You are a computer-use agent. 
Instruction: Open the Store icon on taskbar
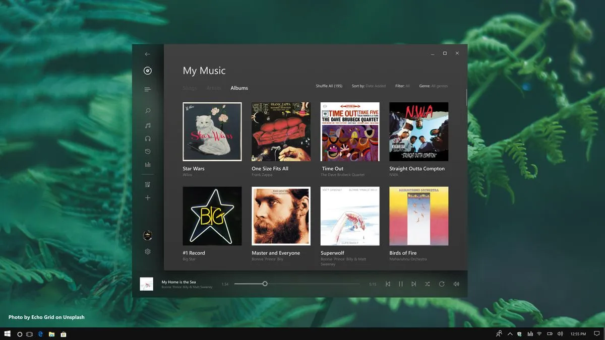coord(64,334)
